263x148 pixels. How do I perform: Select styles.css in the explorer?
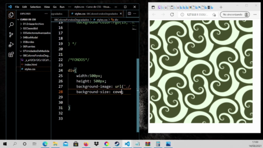30,69
